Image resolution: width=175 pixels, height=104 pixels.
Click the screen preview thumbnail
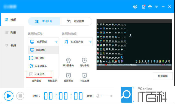point(134,44)
